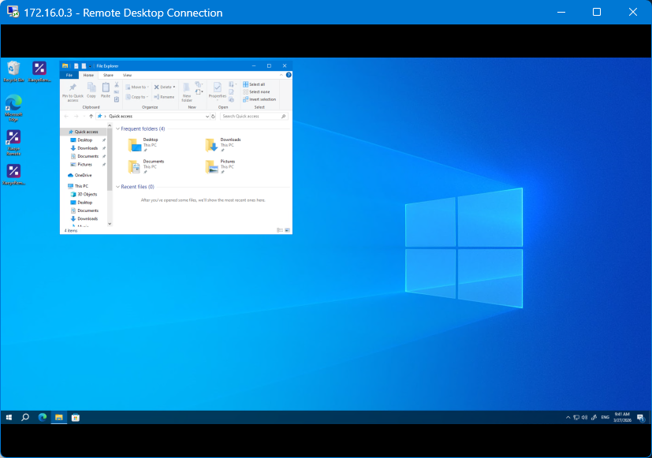Screen dimensions: 652x458
Task: Open the File menu tab
Action: 69,75
